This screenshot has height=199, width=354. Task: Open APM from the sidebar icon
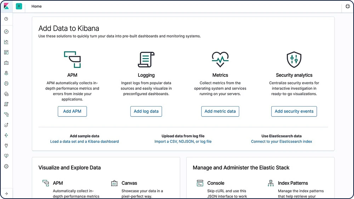coord(6,114)
